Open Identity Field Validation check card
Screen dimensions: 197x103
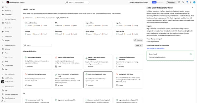[37, 62]
